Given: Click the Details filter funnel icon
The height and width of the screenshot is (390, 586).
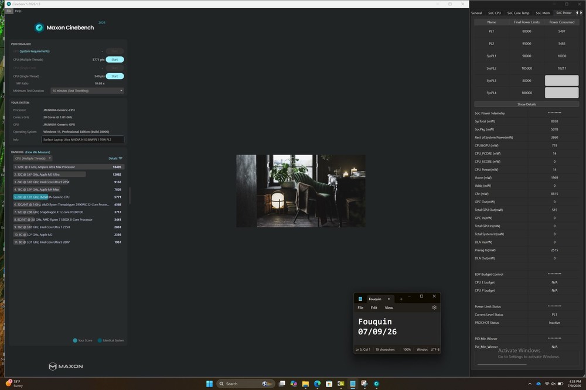Looking at the screenshot, I should [x=120, y=158].
